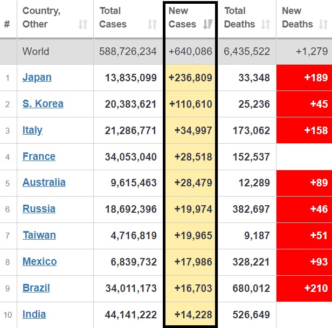332x328 pixels.
Task: Open the Japan country link
Action: (37, 78)
